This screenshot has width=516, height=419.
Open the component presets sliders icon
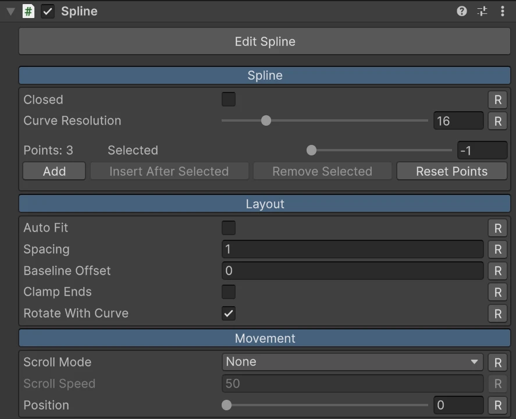[482, 11]
